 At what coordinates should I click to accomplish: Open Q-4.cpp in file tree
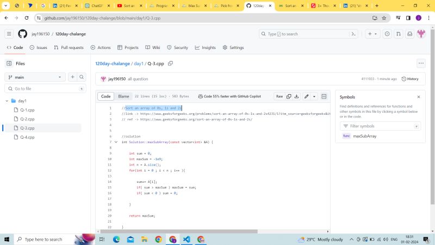click(x=27, y=137)
